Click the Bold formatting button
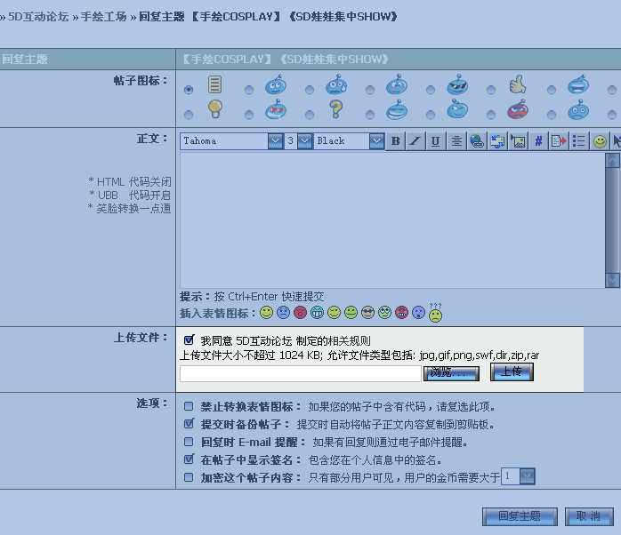 [x=395, y=141]
